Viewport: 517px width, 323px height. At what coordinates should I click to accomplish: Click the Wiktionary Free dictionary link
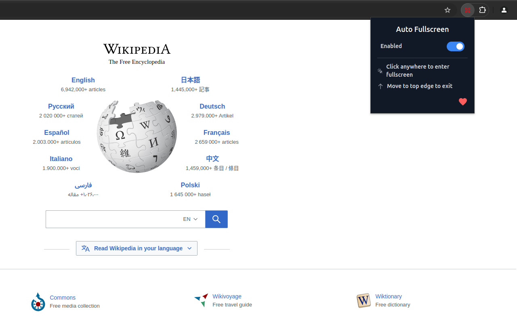tap(388, 296)
